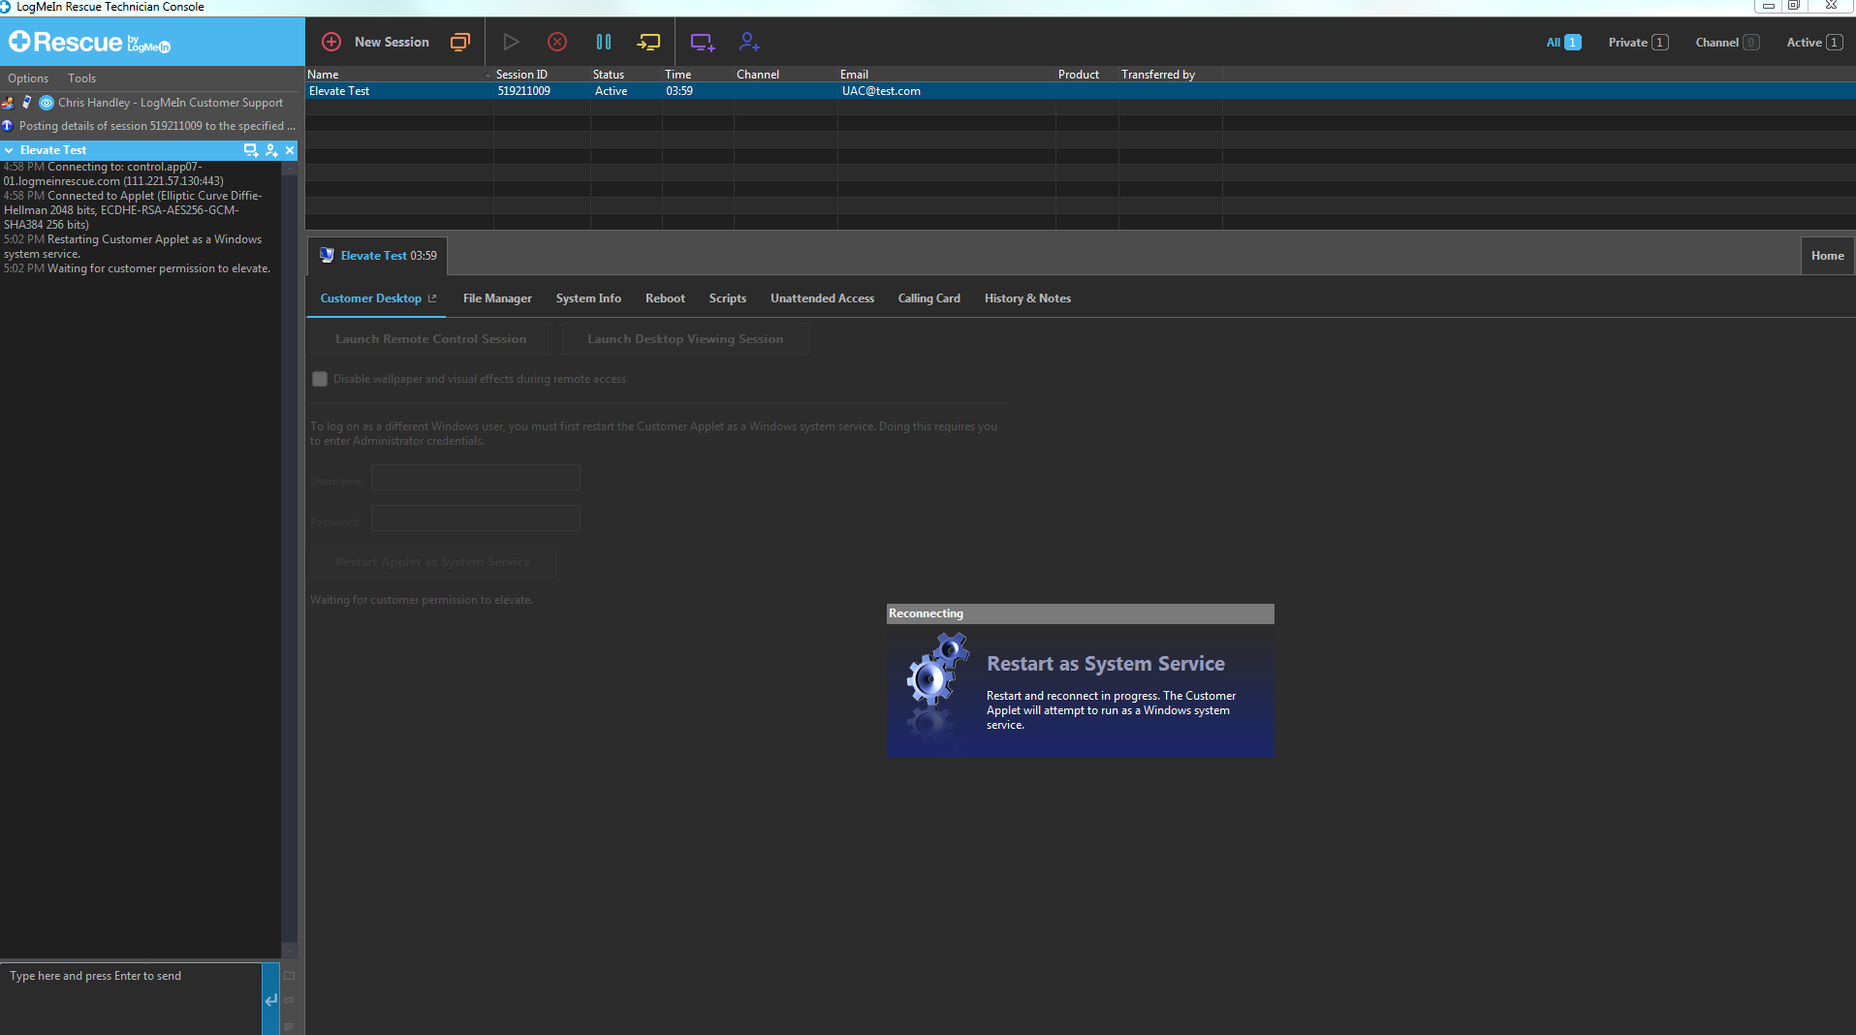This screenshot has height=1035, width=1856.
Task: Click Launch Desktop Viewing Session button
Action: pos(685,339)
